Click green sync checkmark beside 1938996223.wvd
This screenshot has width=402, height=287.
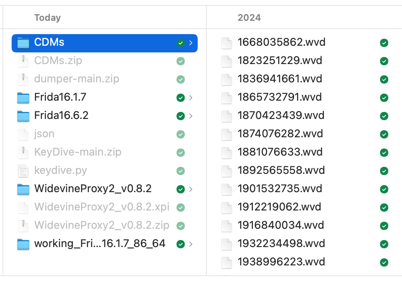[384, 262]
